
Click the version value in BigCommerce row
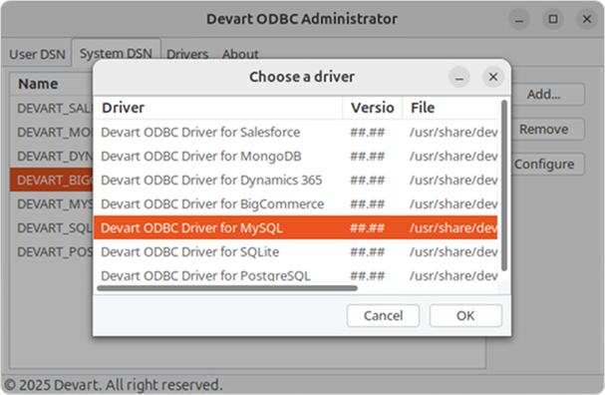pos(368,204)
